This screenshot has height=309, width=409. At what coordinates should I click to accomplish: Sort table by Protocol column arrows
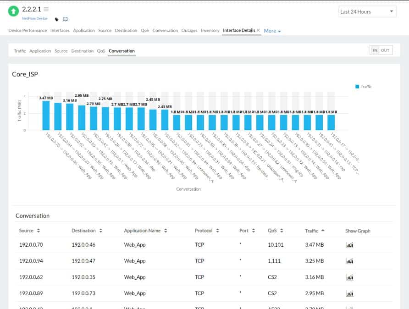(x=218, y=231)
